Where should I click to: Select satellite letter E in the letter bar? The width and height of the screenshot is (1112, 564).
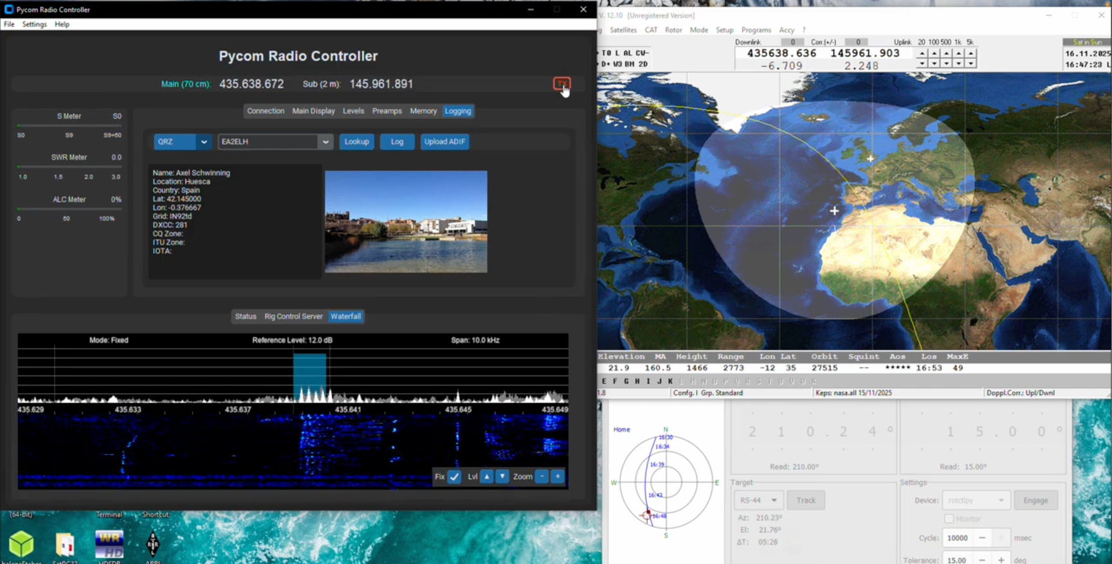(x=604, y=382)
